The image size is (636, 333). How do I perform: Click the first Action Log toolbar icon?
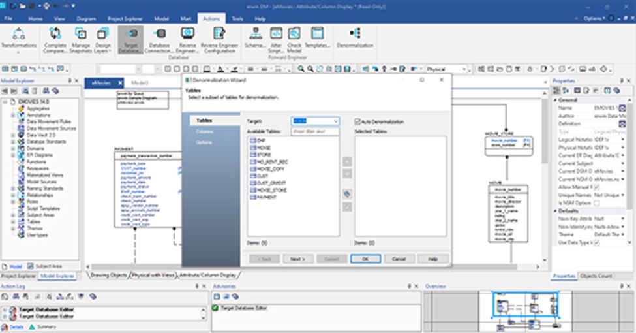tap(6, 297)
